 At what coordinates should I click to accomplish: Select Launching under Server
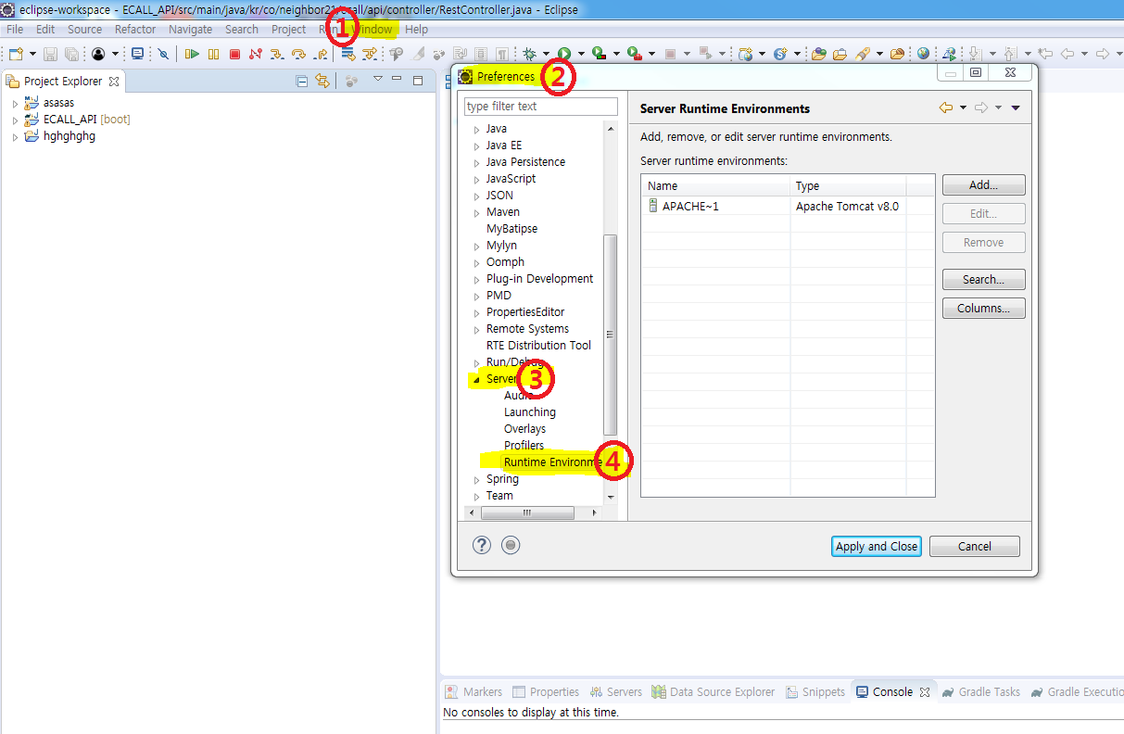tap(530, 412)
